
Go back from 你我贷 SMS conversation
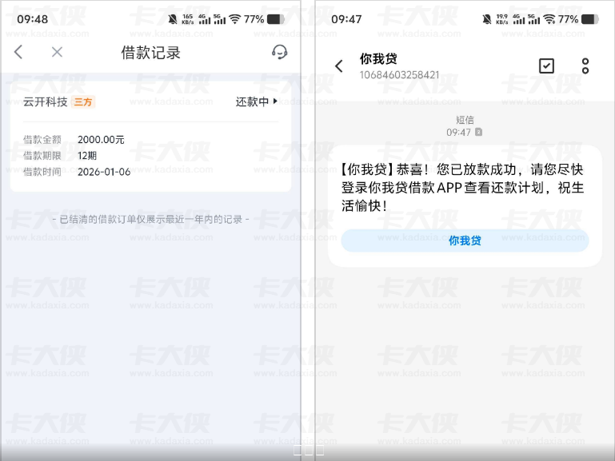click(339, 66)
